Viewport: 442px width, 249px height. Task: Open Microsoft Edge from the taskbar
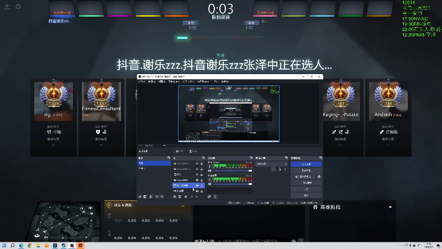(x=21, y=246)
